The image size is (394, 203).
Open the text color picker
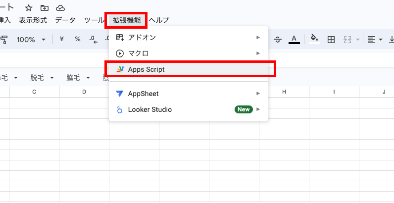coord(294,40)
